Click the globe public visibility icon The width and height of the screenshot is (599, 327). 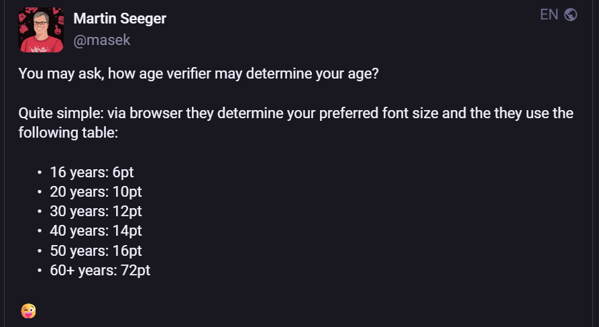point(571,15)
